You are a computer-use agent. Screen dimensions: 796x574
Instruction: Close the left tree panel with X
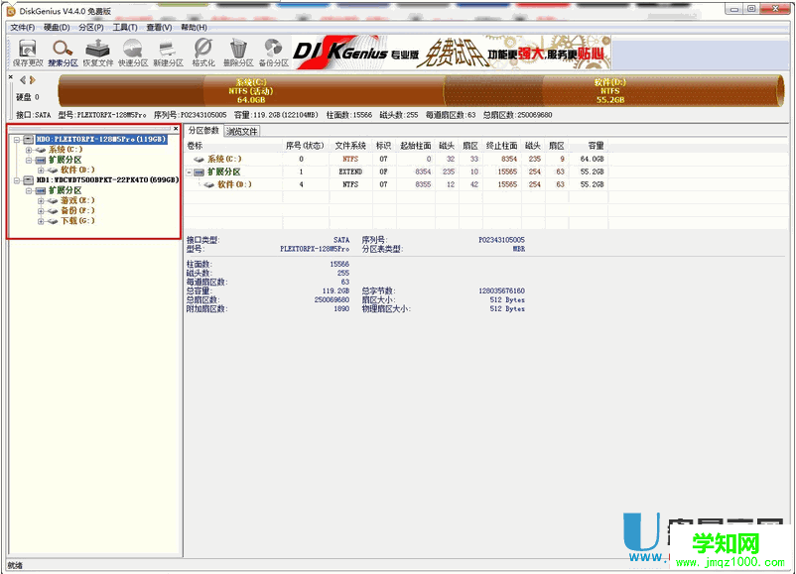coord(176,128)
